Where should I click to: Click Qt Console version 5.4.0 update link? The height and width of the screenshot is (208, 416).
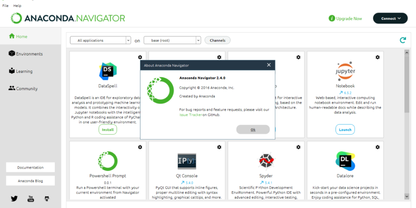coord(187,182)
